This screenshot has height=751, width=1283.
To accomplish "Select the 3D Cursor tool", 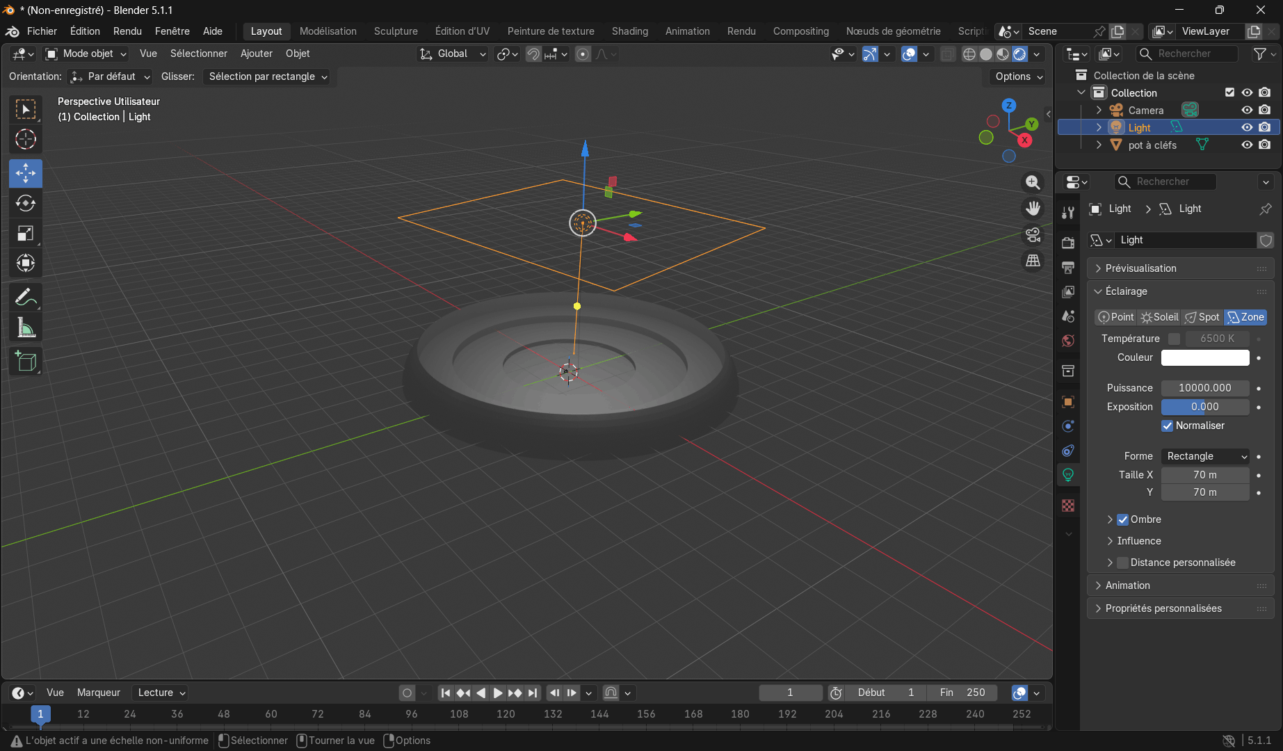I will click(x=26, y=139).
